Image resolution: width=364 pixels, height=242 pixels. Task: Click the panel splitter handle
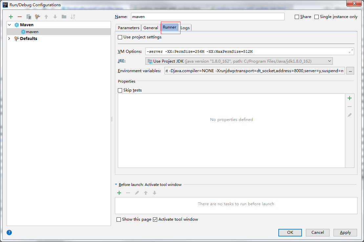click(112, 119)
